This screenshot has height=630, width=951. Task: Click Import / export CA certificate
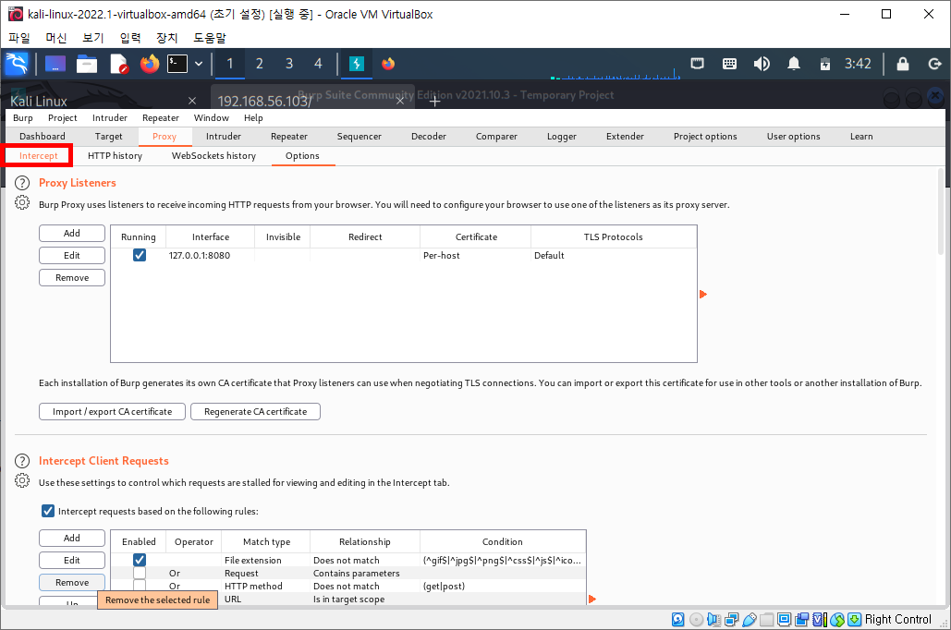click(x=112, y=412)
